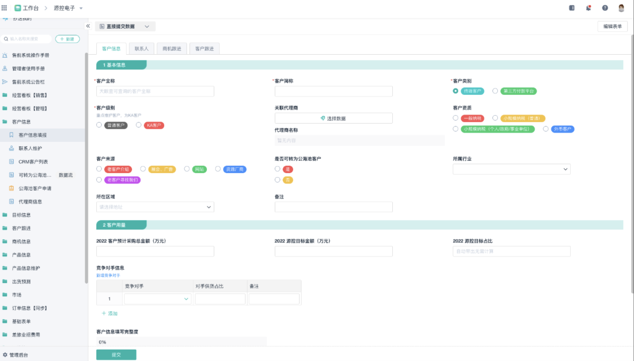Open the notification bell
634x361 pixels.
click(588, 8)
